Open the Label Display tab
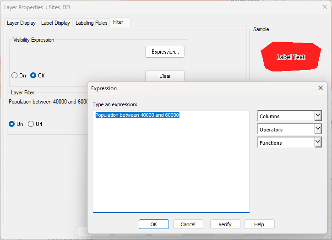This screenshot has width=332, height=240. click(55, 23)
